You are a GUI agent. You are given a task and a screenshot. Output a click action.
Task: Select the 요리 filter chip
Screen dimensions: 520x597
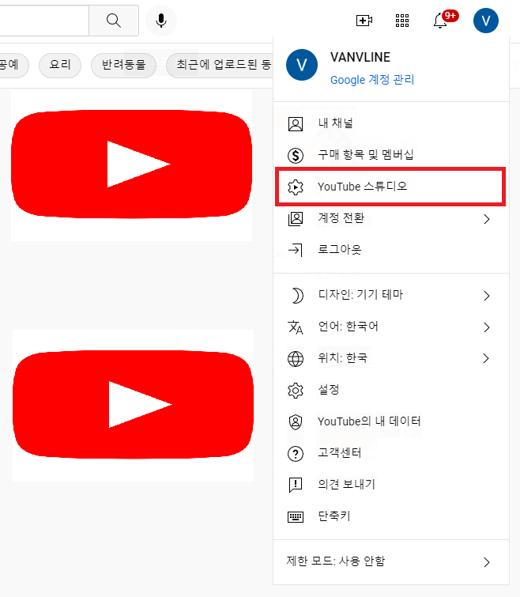tap(60, 65)
